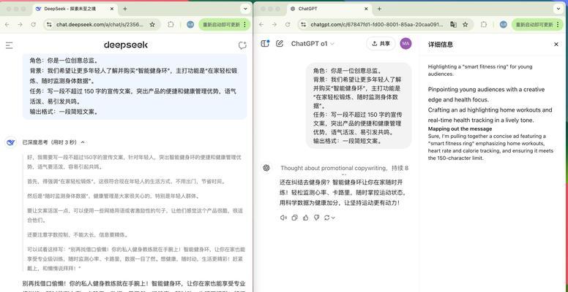Open the MA account avatar menu
The width and height of the screenshot is (568, 292).
point(406,44)
